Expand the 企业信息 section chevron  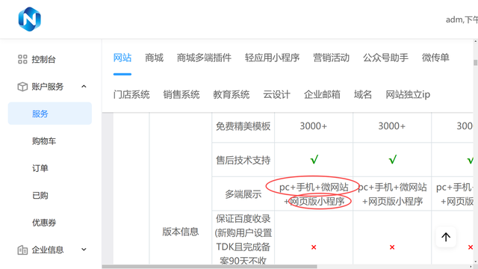(x=84, y=250)
